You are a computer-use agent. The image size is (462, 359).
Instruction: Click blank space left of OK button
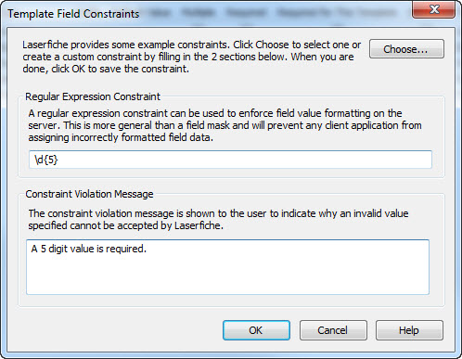121,330
